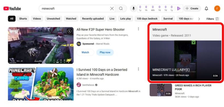Screen dimensions: 224x107
Task: Open the more options menu for the 100 Days video
Action: [138, 69]
